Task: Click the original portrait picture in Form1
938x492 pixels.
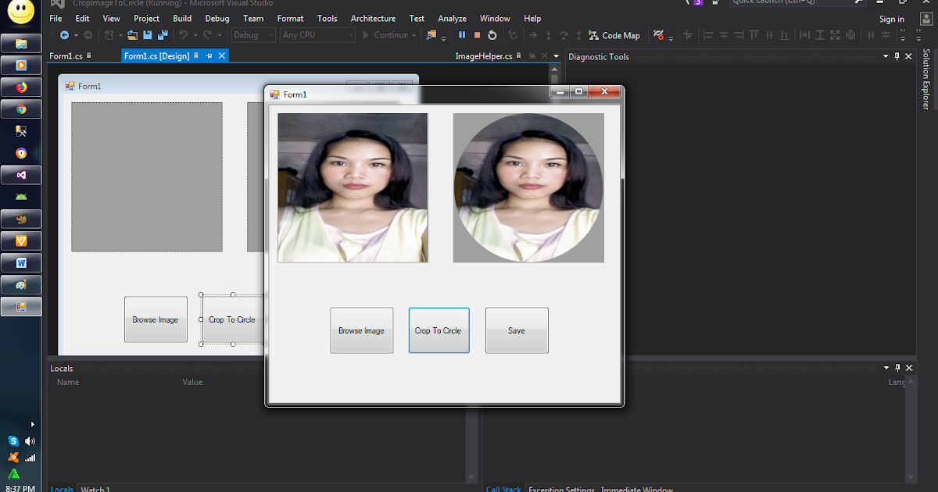Action: point(353,187)
